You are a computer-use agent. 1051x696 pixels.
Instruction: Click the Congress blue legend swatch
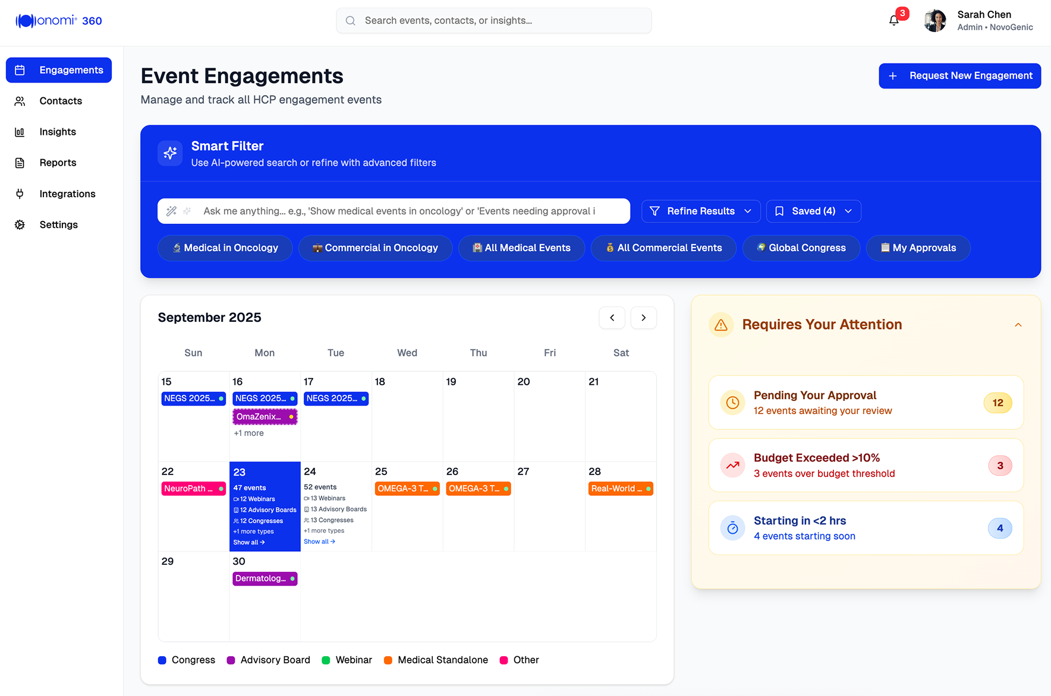[162, 660]
